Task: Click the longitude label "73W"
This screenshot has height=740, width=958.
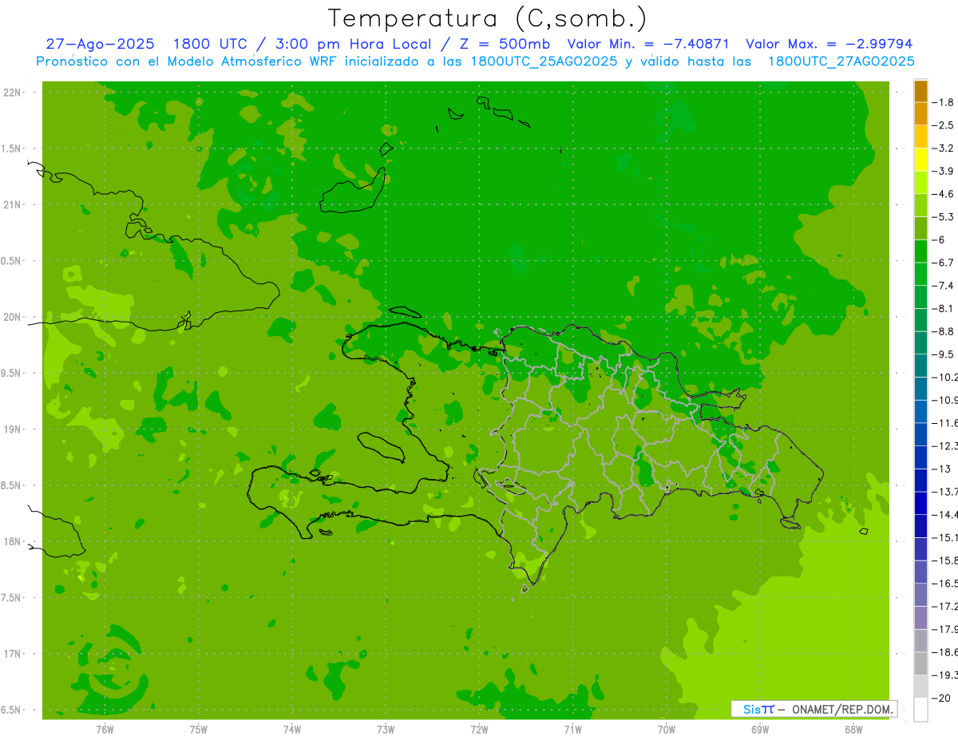Action: point(386,730)
